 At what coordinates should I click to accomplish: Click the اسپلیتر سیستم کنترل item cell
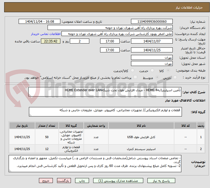tap(141, 149)
